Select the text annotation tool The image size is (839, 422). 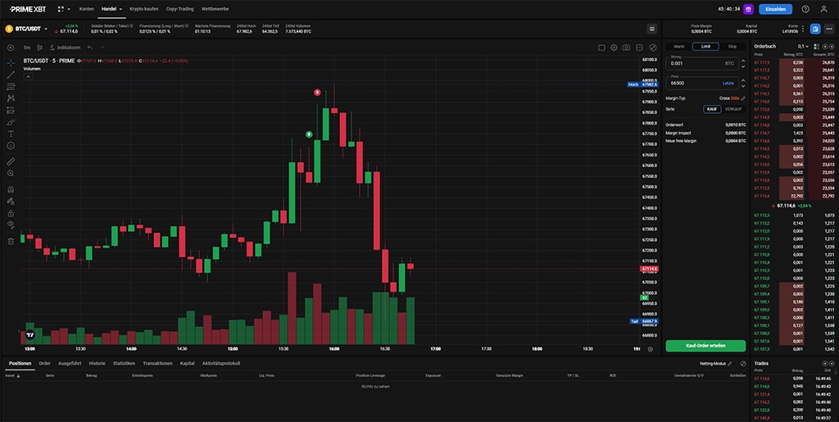11,133
